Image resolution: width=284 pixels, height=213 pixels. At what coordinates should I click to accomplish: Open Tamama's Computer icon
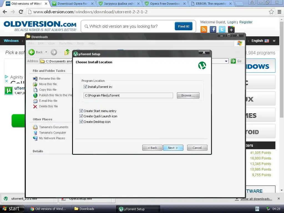pyautogui.click(x=35, y=133)
